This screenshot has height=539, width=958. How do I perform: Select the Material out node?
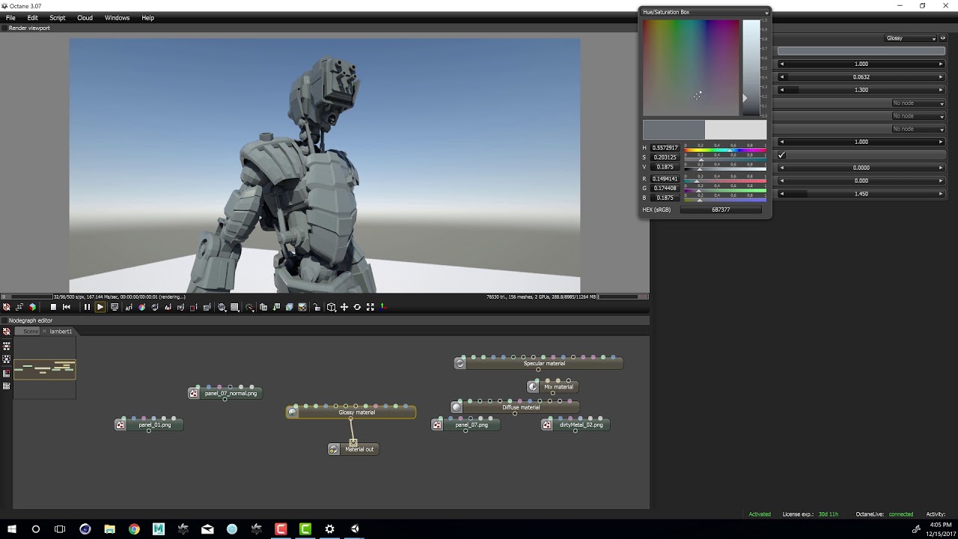[353, 449]
